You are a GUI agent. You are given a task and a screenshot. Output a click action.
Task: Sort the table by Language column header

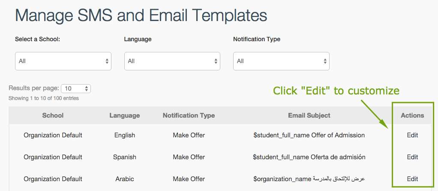tap(125, 115)
